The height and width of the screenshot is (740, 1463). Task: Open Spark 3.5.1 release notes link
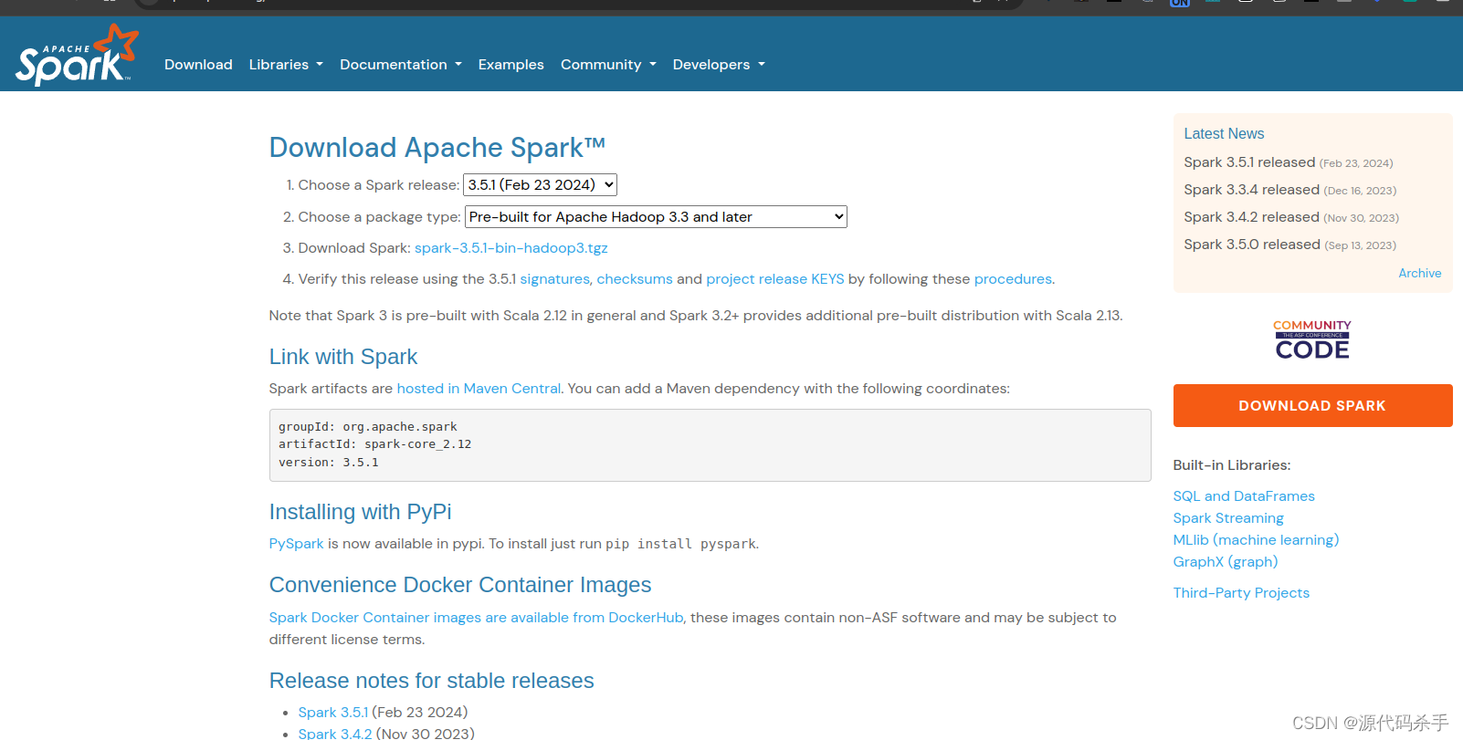(x=333, y=713)
